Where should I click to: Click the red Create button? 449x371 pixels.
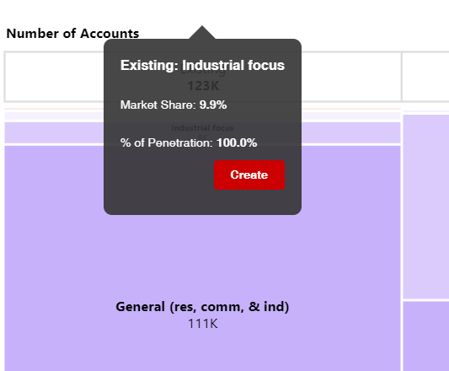click(x=249, y=175)
